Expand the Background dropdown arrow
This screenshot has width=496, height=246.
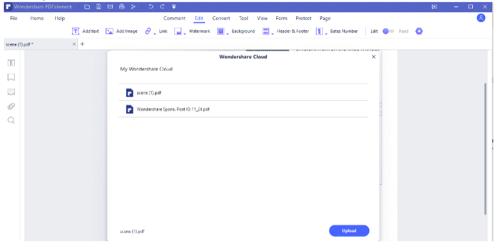tap(227, 33)
